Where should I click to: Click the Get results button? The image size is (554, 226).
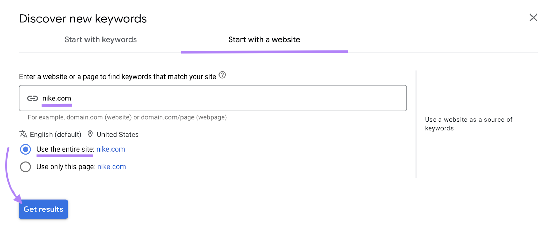click(x=43, y=209)
